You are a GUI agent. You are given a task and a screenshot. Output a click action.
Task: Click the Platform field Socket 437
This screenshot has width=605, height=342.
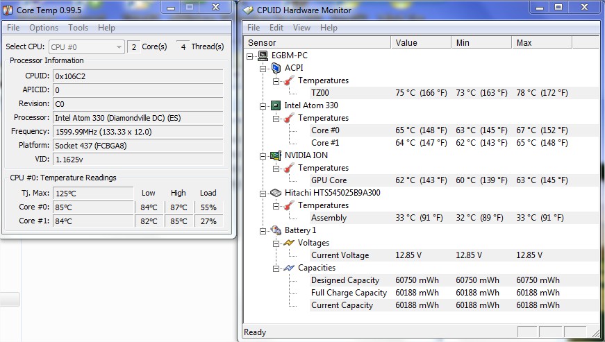click(138, 146)
